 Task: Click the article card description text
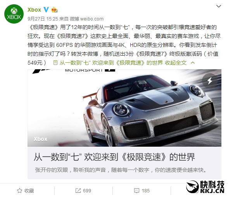(121, 170)
